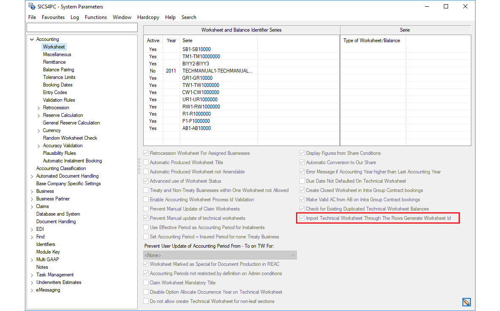Enable Claim Worksheet Mandatory Title option
Screen dimensions: 500x311
pyautogui.click(x=146, y=283)
